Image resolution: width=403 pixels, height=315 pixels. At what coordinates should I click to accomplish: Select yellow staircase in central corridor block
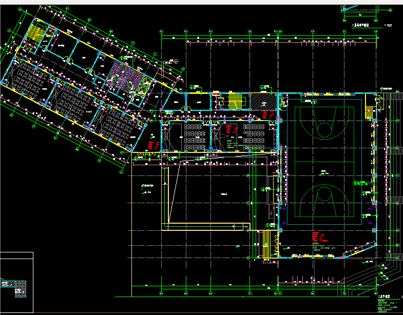point(235,101)
